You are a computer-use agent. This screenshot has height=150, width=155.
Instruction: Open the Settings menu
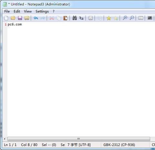(42, 11)
